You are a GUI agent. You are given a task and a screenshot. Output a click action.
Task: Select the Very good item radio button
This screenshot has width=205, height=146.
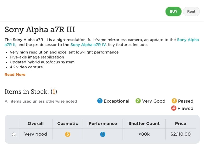(14, 134)
